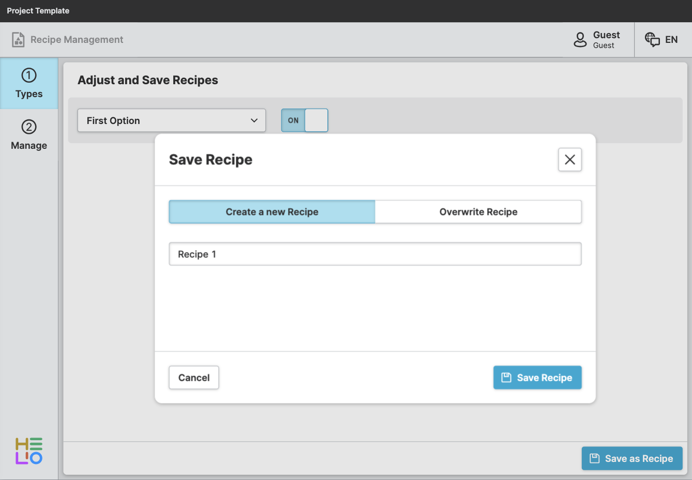The height and width of the screenshot is (480, 692).
Task: Expand dropdown using the chevron arrow
Action: pyautogui.click(x=254, y=120)
